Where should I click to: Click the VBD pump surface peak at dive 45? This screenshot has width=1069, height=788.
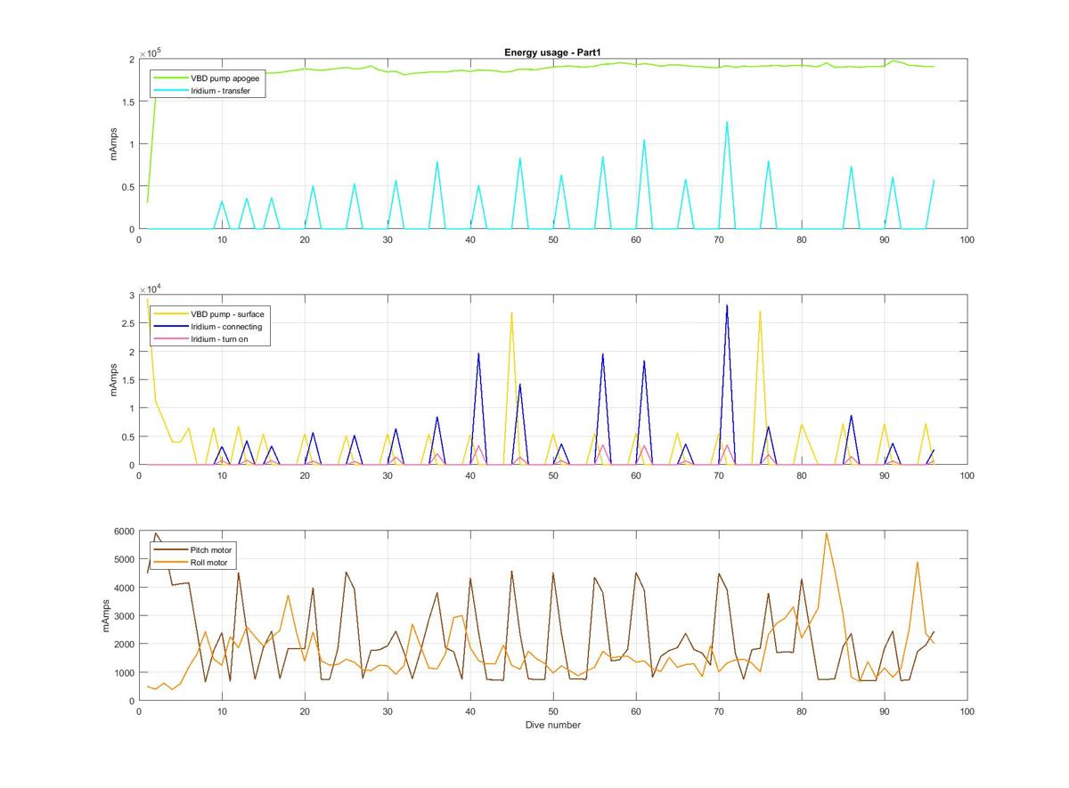511,313
